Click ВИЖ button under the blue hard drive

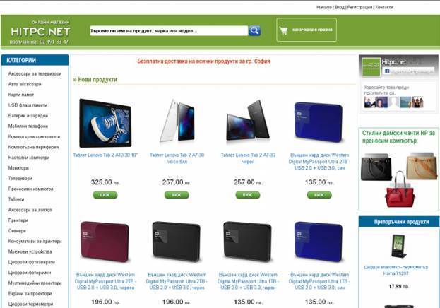(x=319, y=195)
